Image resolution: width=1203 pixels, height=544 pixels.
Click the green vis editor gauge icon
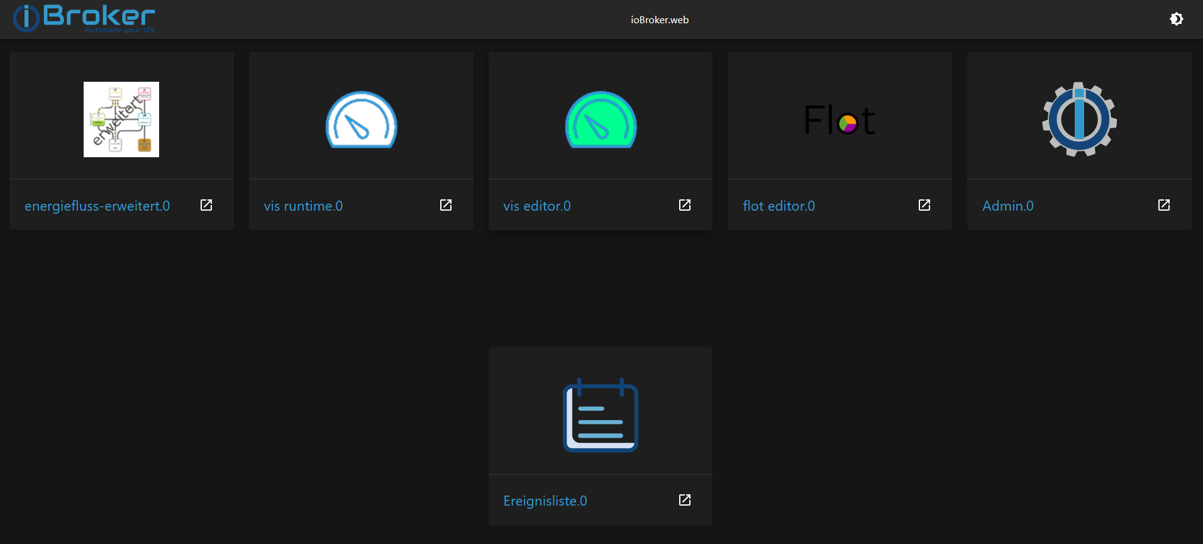pyautogui.click(x=601, y=119)
